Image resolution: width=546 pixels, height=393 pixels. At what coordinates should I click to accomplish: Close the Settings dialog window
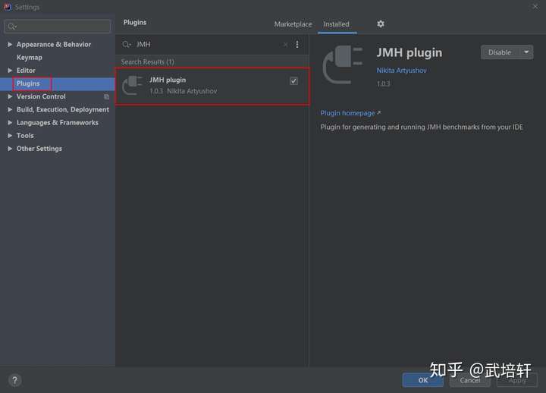[x=535, y=6]
